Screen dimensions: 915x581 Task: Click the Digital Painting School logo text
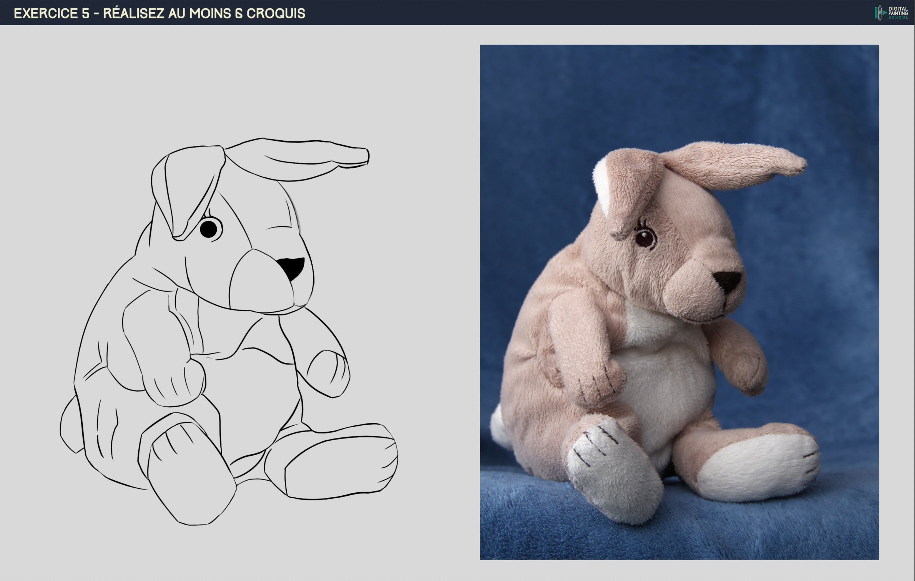(x=898, y=12)
